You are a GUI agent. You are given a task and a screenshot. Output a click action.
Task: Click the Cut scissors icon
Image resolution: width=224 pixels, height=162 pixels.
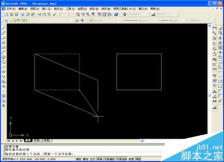pyautogui.click(x=39, y=14)
